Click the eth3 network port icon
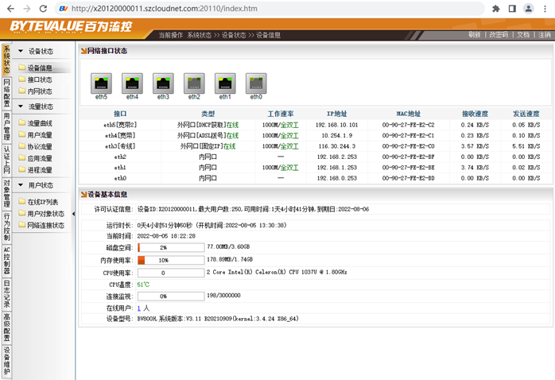Image resolution: width=555 pixels, height=380 pixels. click(x=163, y=82)
